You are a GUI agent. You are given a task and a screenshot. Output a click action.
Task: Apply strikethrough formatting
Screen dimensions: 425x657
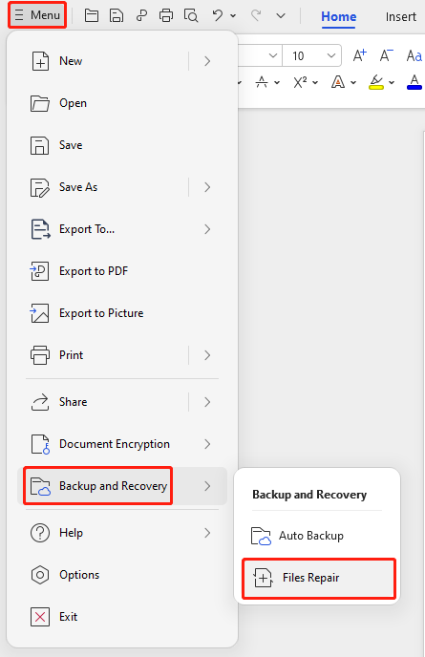[x=262, y=82]
